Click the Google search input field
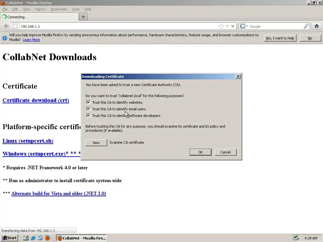The height and width of the screenshot is (242, 323). (276, 26)
